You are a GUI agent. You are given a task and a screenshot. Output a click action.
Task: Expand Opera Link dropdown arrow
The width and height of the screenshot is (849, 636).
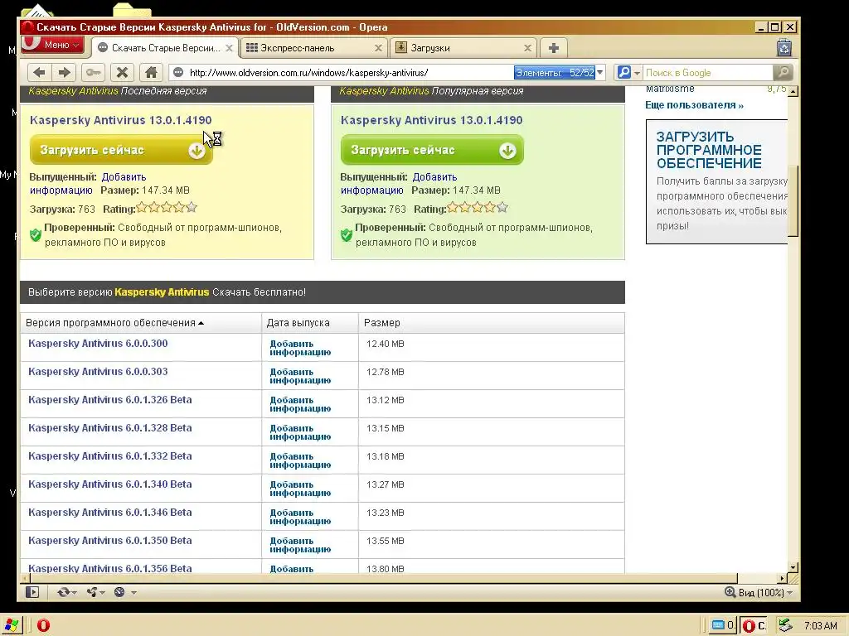tap(74, 593)
